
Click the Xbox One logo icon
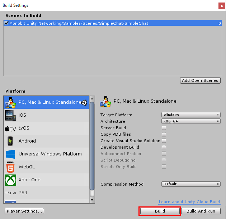(x=10, y=180)
